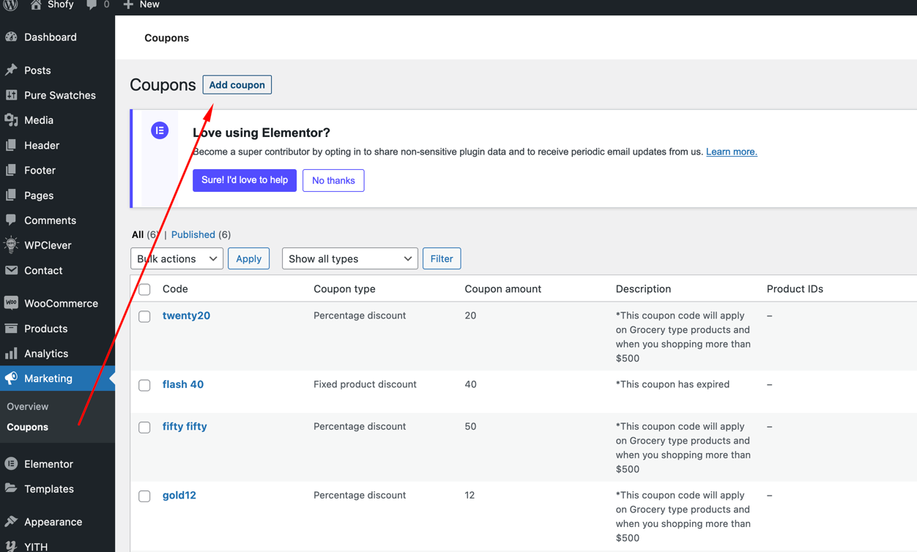Select the flash 40 coupon checkbox
The height and width of the screenshot is (552, 917).
pyautogui.click(x=145, y=385)
